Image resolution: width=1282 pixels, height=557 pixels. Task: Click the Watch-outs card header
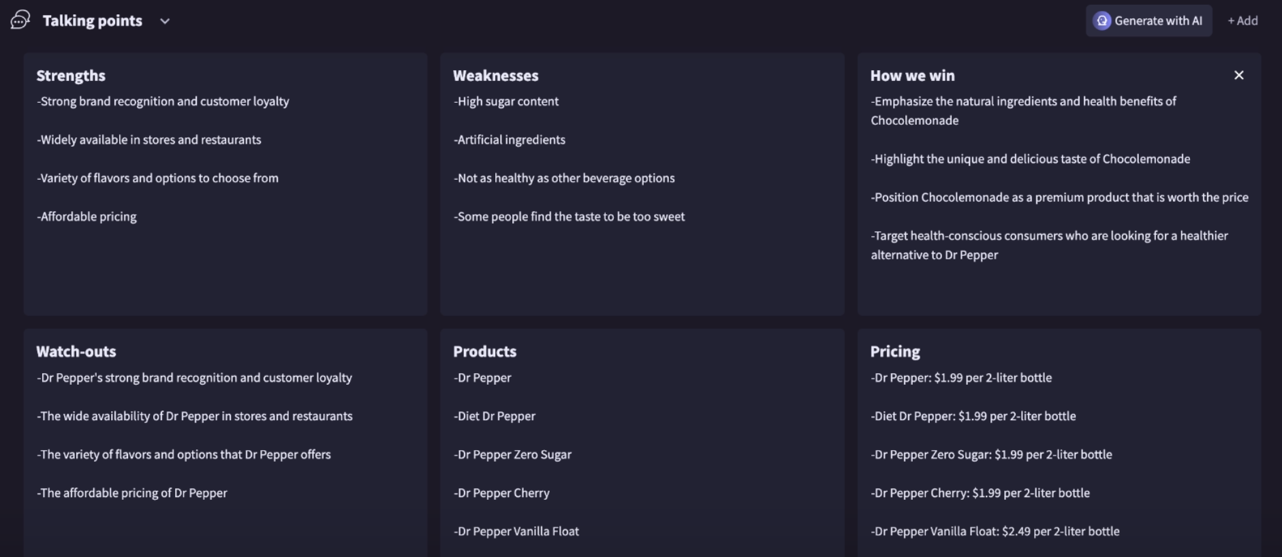click(x=76, y=351)
